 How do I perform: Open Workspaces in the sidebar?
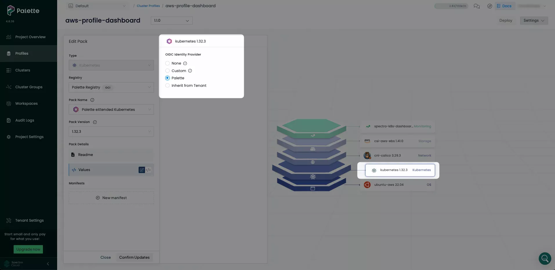point(26,103)
